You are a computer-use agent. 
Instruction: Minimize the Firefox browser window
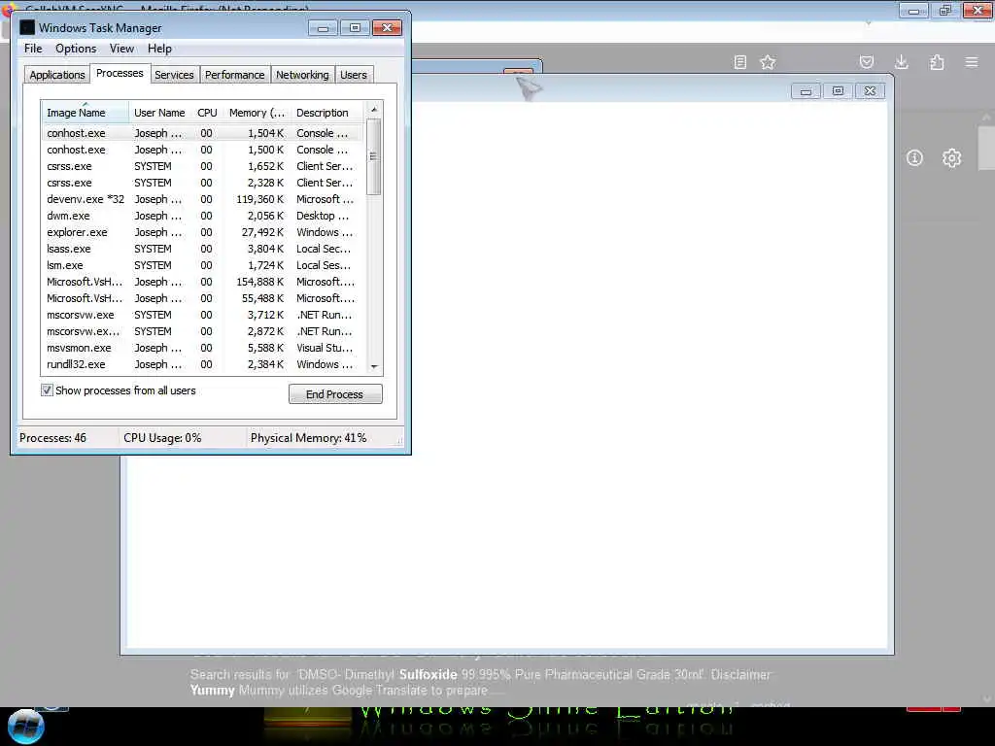coord(913,11)
